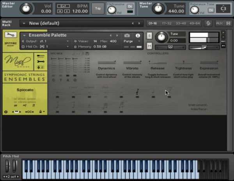This screenshot has width=234, height=181.
Task: Click the Master Tune knob
Action: pos(158,9)
